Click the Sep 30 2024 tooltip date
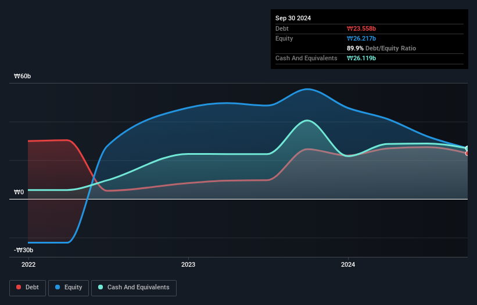The width and height of the screenshot is (477, 305). pos(293,18)
